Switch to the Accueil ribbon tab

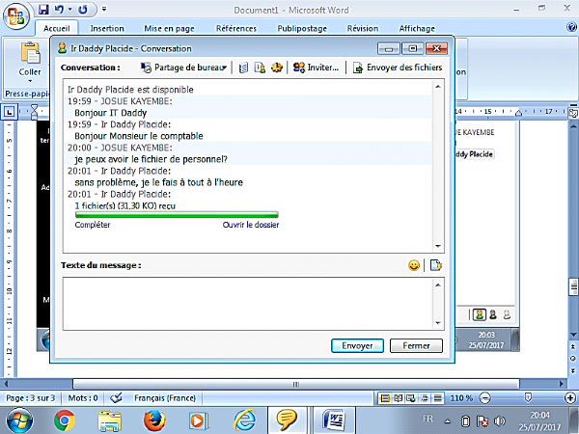[57, 28]
